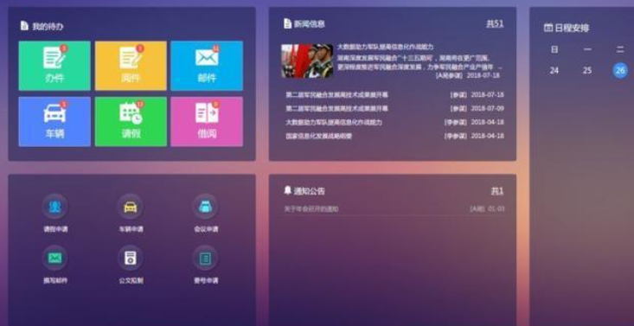The image size is (634, 326).
Task: Click the page icon beside 新闻信息
Action: coord(287,23)
